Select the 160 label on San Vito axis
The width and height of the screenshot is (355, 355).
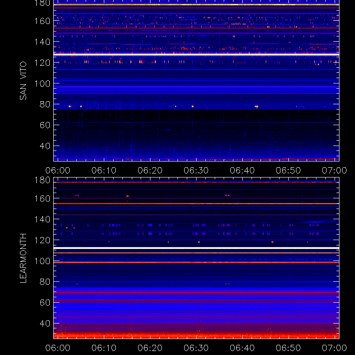click(42, 21)
